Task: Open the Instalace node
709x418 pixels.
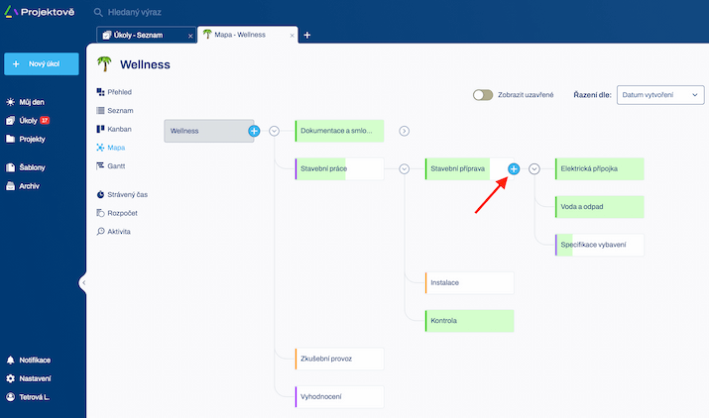Action: point(469,283)
